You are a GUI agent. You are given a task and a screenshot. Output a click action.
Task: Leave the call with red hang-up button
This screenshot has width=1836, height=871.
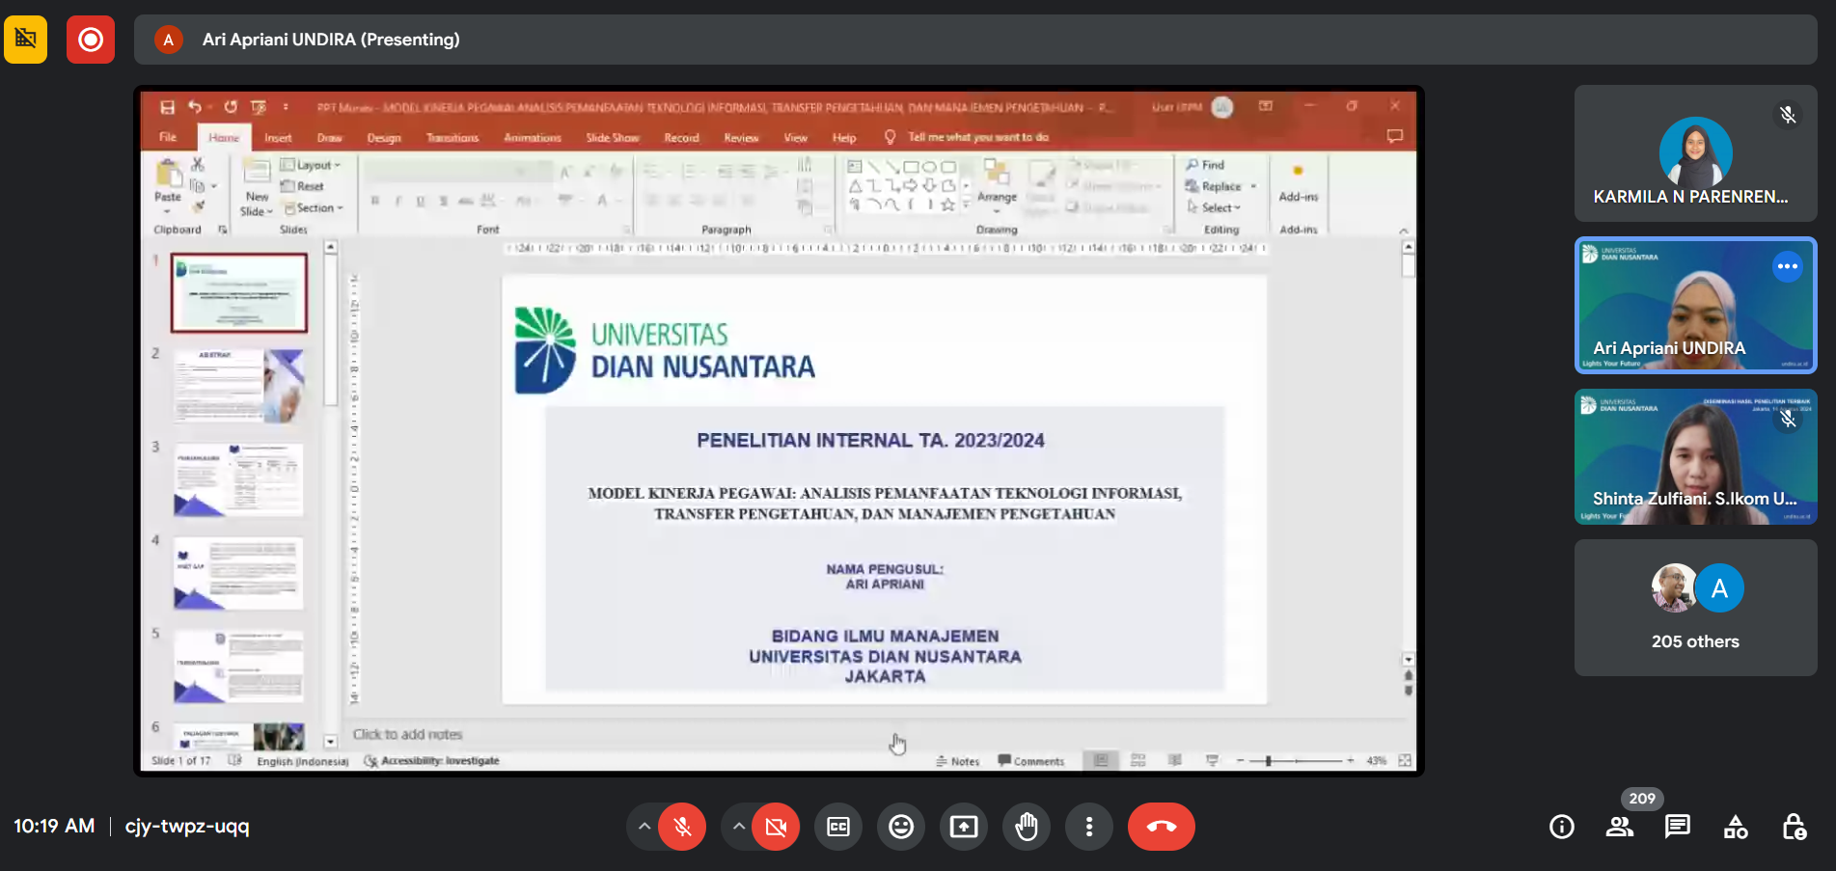[1162, 827]
